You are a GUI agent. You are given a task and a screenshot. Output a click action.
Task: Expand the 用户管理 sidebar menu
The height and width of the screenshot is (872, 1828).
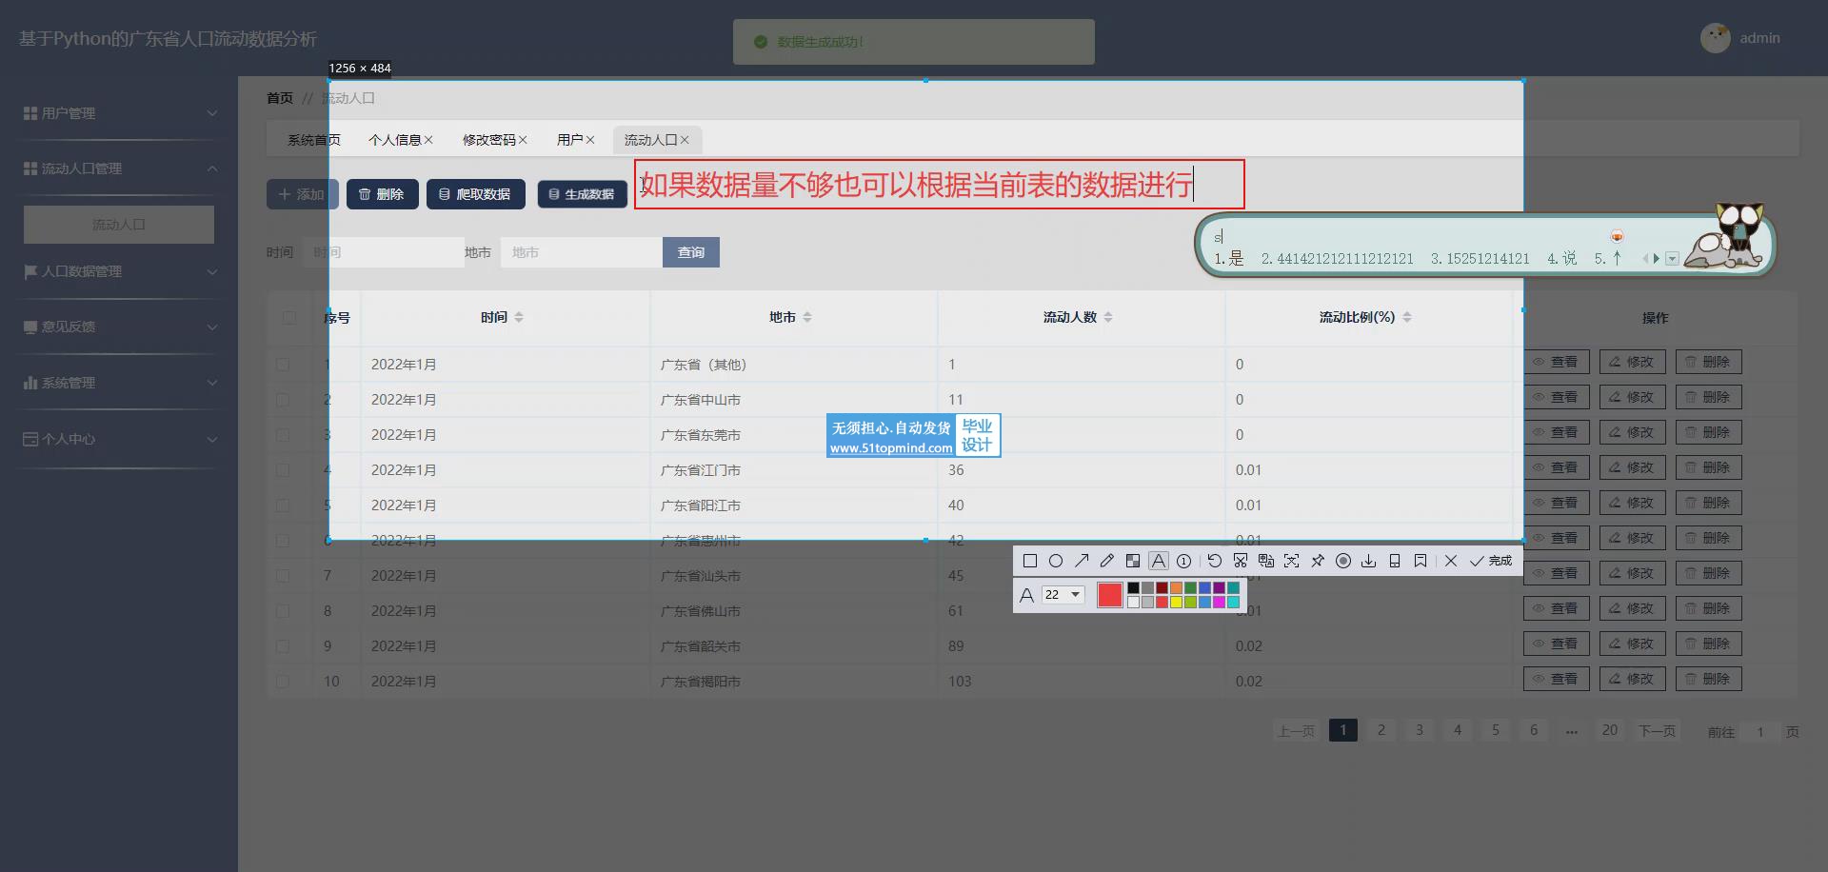(x=119, y=113)
